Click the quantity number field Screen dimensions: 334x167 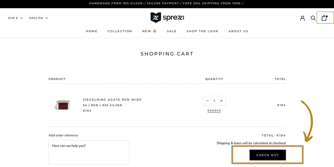tap(214, 101)
